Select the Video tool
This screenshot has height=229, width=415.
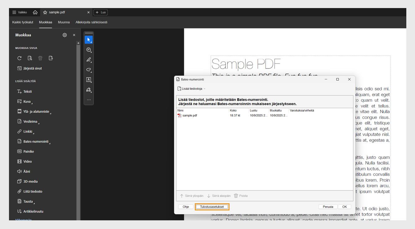click(x=25, y=161)
